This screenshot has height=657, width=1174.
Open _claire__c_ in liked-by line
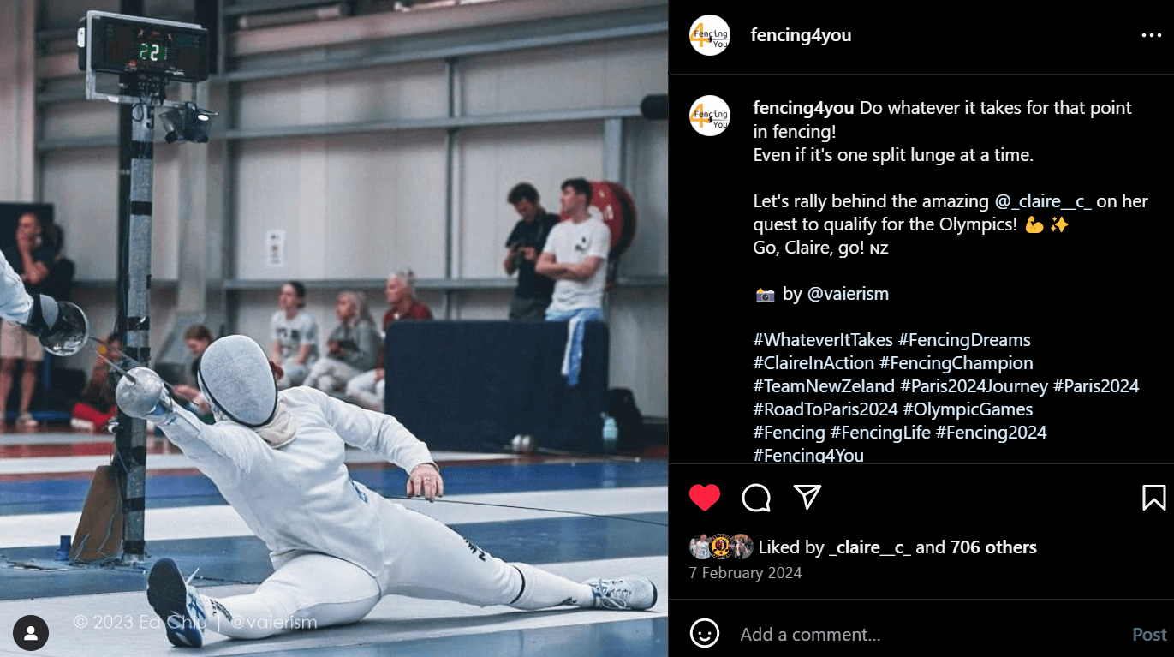click(x=870, y=547)
